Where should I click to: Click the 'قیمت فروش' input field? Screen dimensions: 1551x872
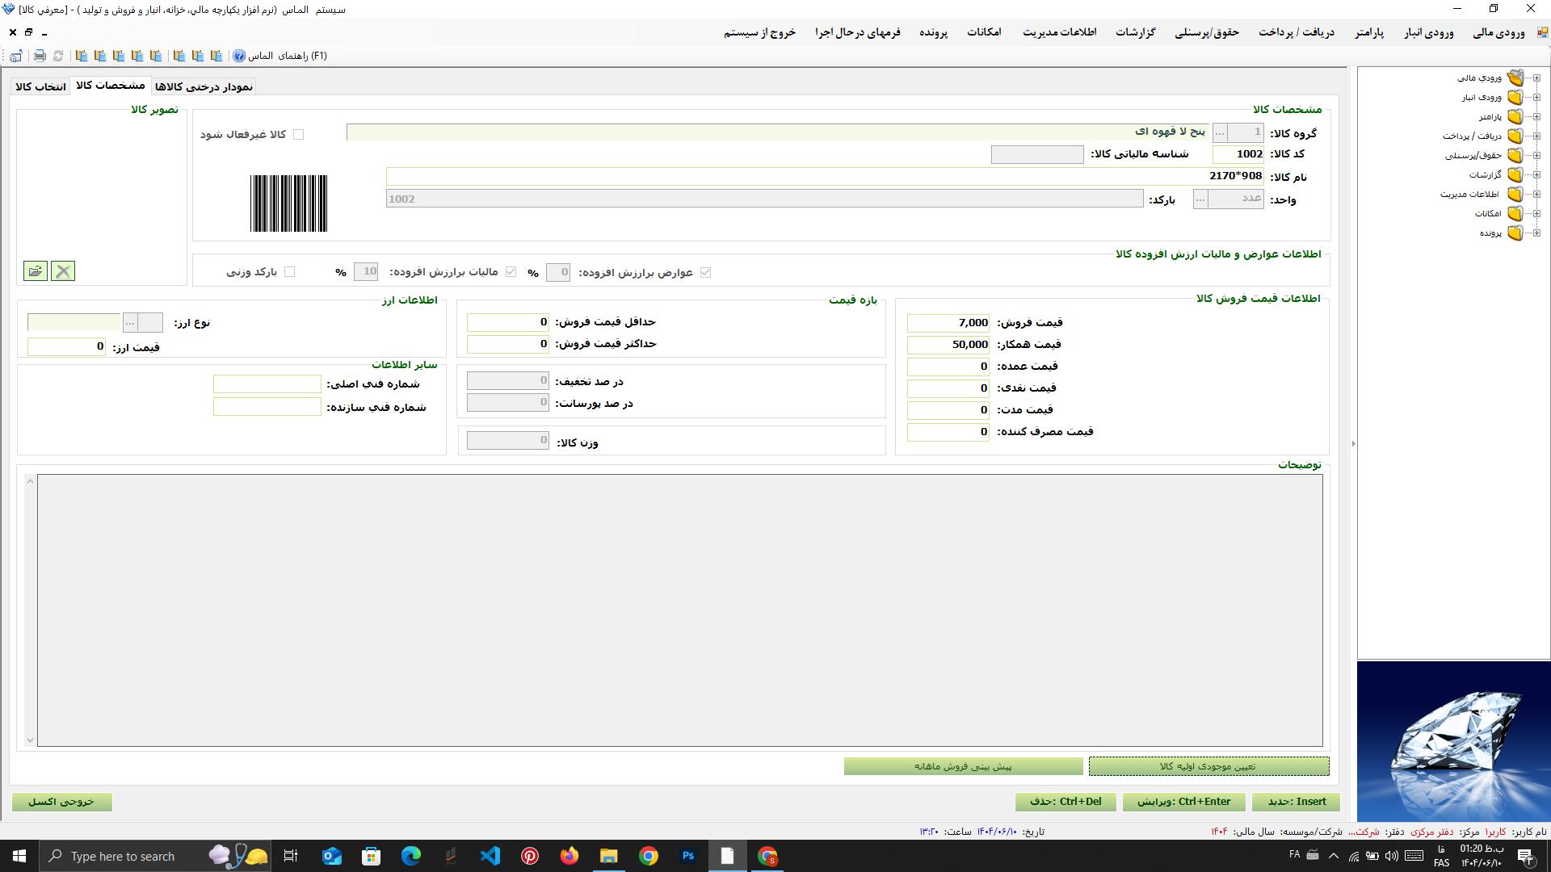tap(948, 323)
